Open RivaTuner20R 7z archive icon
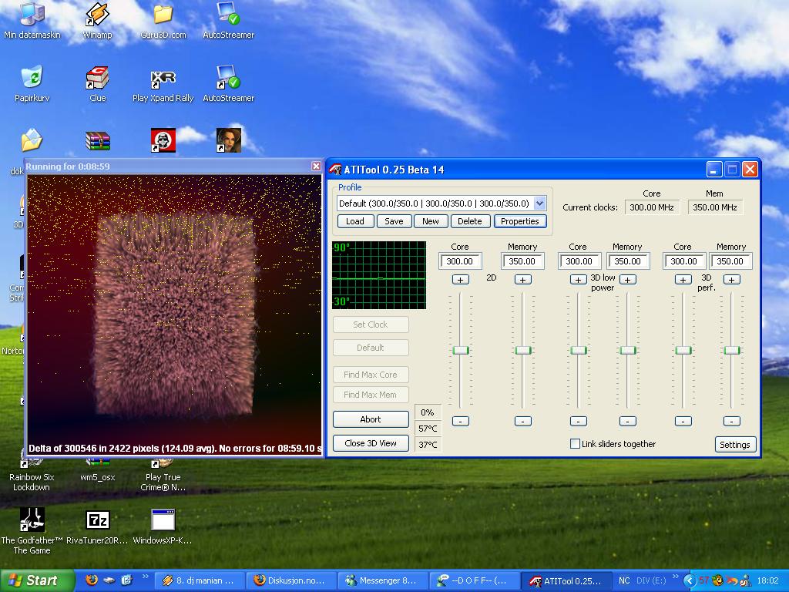This screenshot has height=592, width=789. tap(98, 526)
